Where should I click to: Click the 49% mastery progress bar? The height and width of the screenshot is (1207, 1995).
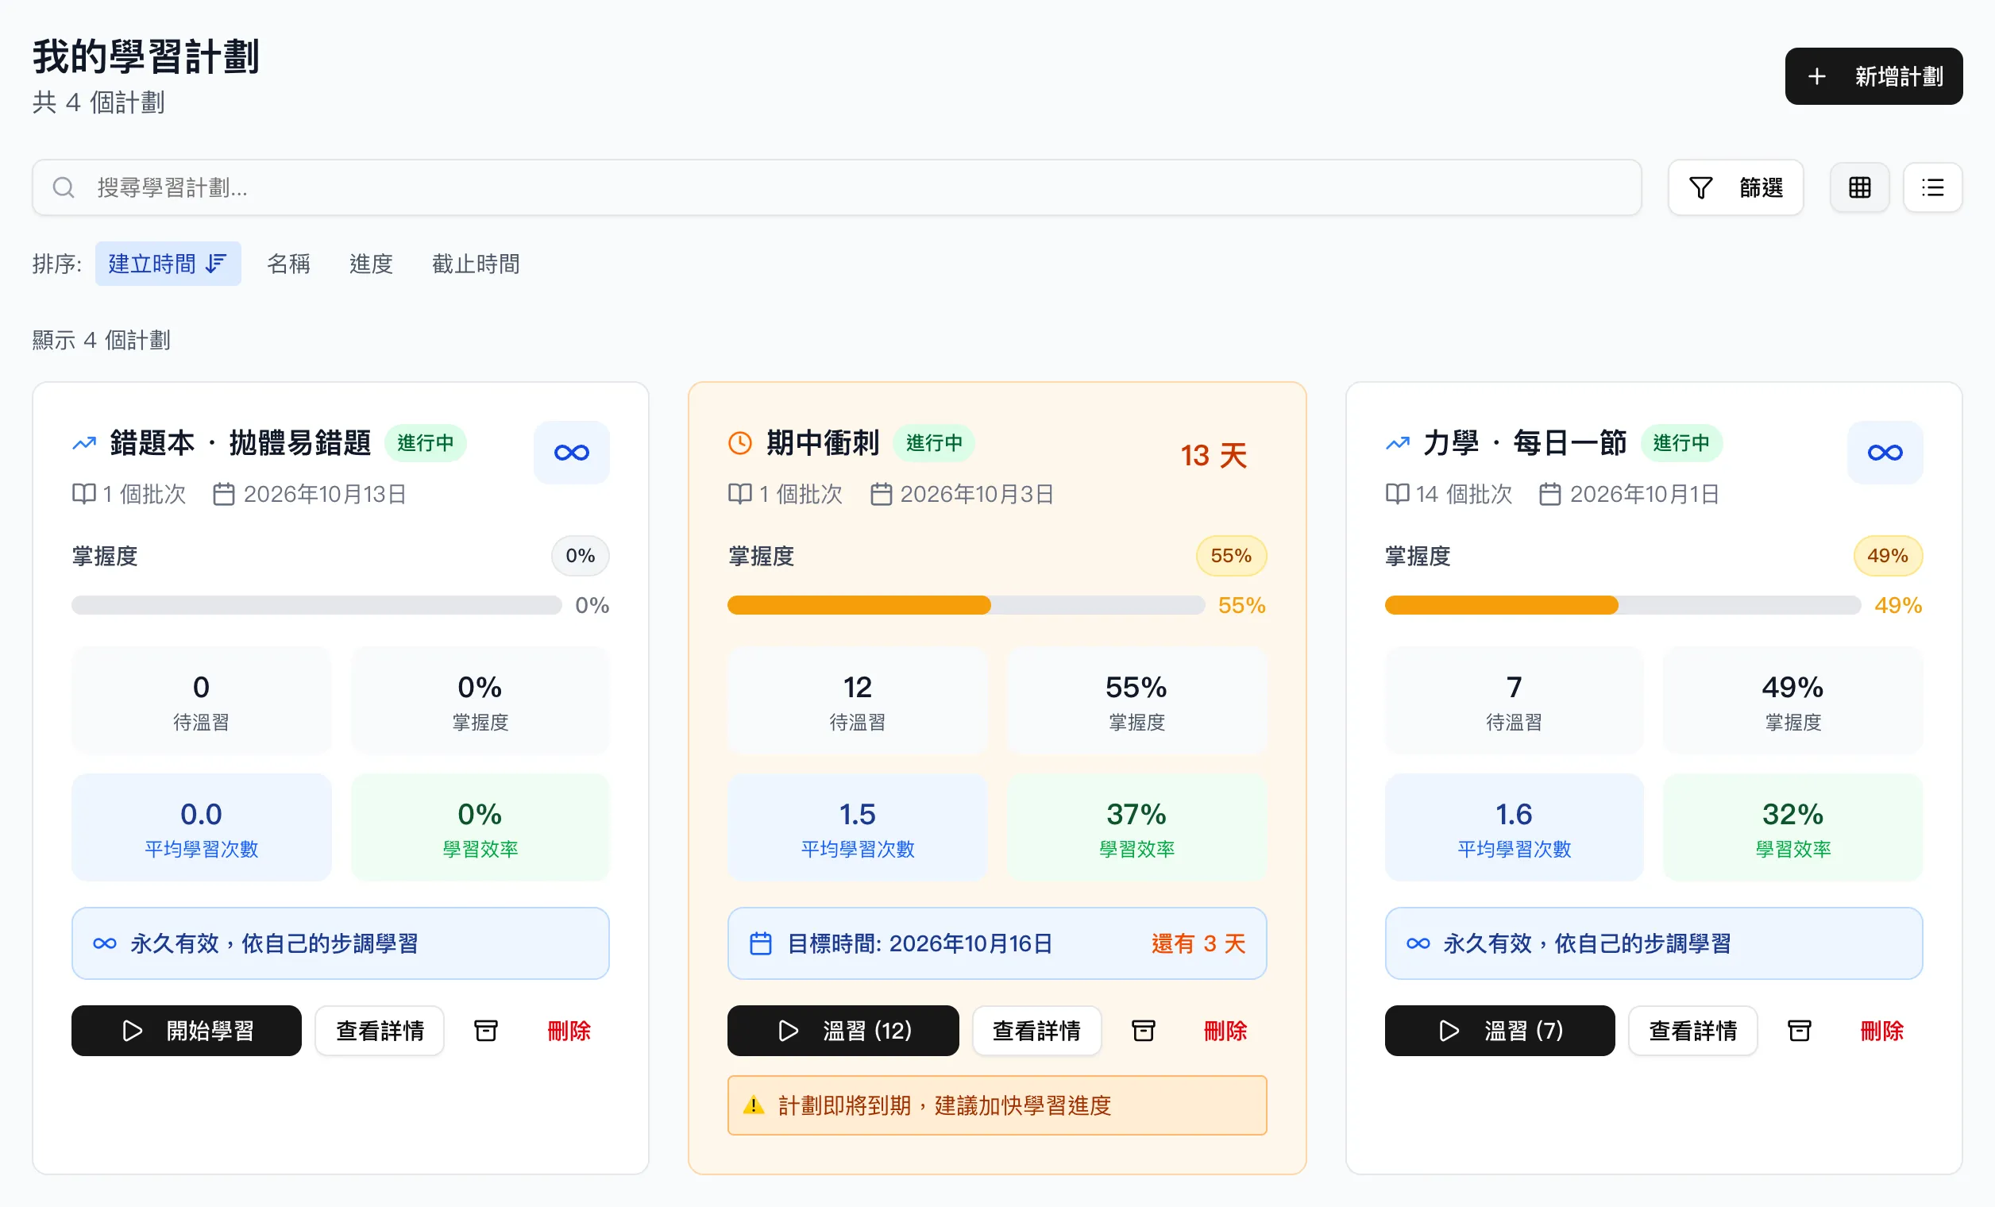(x=1623, y=605)
